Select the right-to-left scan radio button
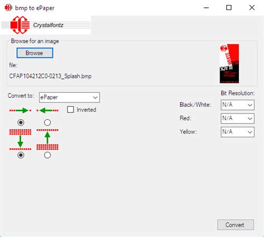 pos(47,122)
